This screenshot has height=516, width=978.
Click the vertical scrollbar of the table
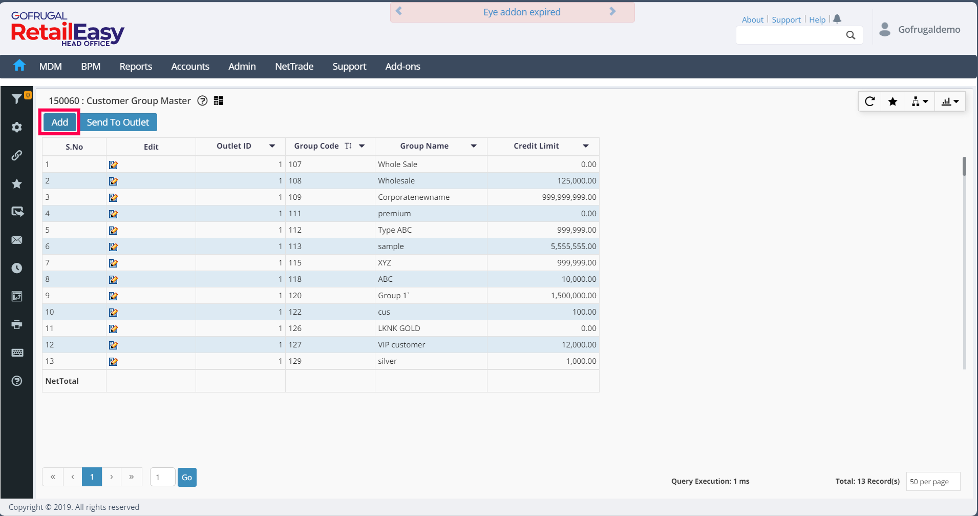964,167
